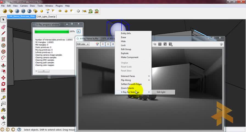246x132 pixels.
Task: Start render with the R icon
Action: click(x=17, y=11)
